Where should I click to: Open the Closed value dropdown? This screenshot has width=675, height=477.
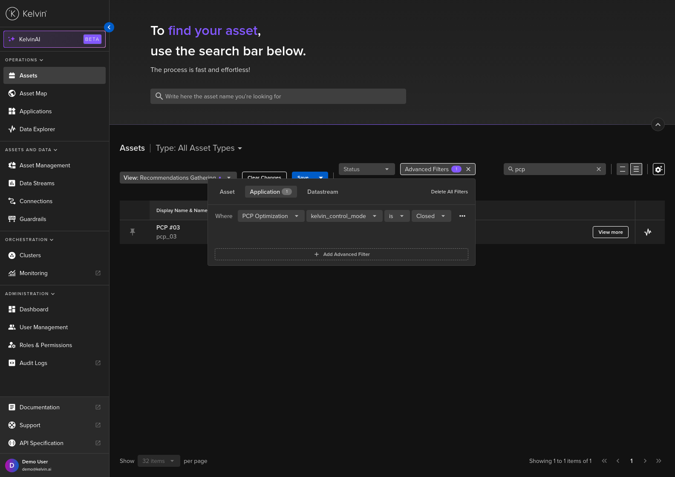coord(431,216)
